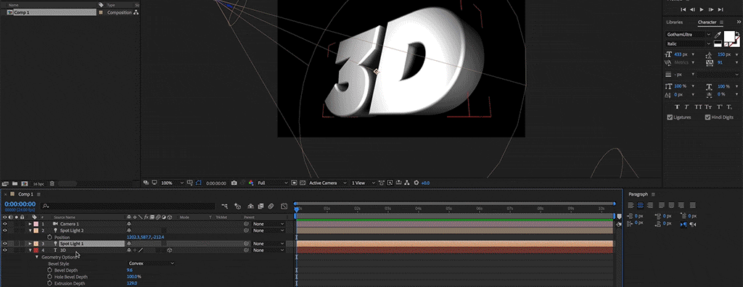Click the Faux Bold text style icon

[678, 107]
